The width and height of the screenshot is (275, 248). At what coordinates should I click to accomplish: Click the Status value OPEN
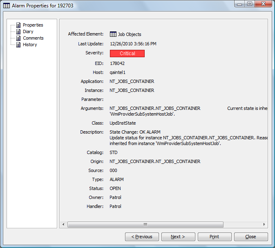pyautogui.click(x=115, y=188)
